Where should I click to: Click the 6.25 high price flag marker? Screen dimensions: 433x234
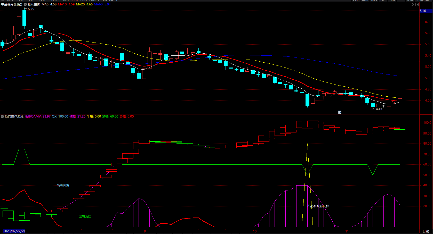click(x=29, y=9)
